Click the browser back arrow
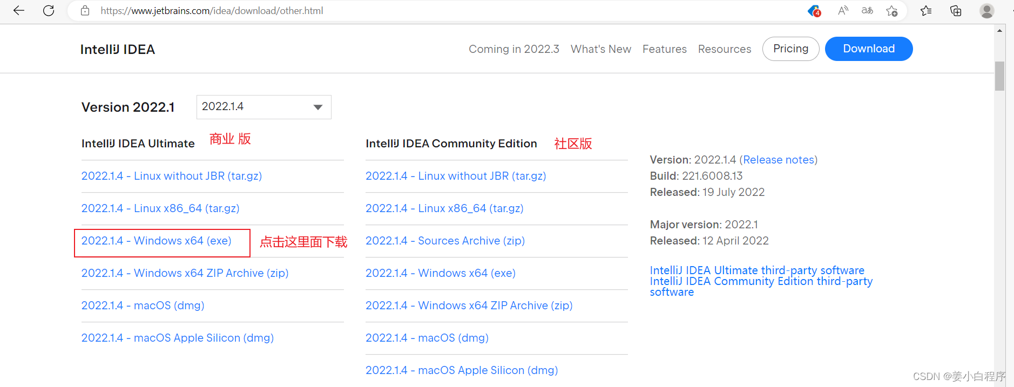The image size is (1014, 387). coord(19,10)
